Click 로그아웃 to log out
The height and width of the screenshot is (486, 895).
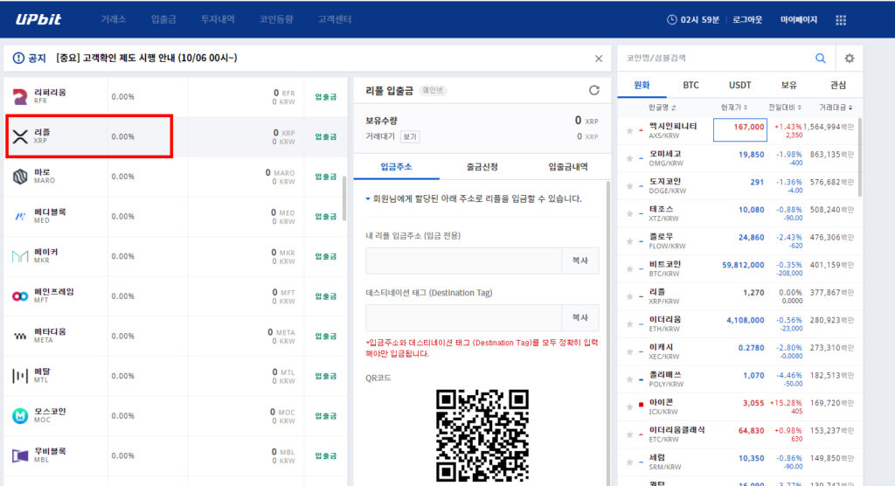click(747, 19)
